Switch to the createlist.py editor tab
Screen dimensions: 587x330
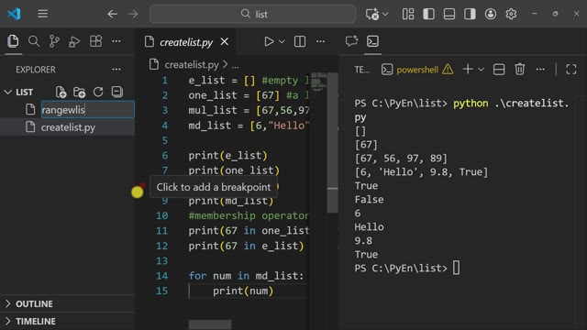click(186, 42)
